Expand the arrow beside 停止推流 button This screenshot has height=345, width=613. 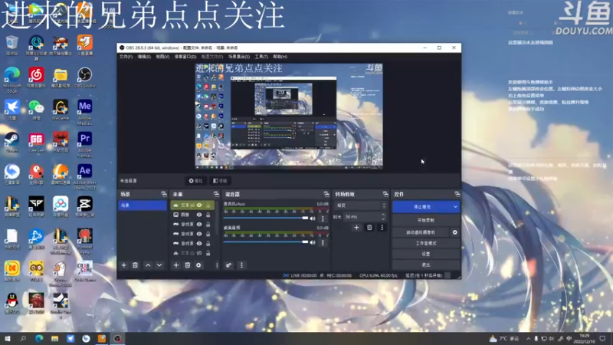tap(455, 206)
